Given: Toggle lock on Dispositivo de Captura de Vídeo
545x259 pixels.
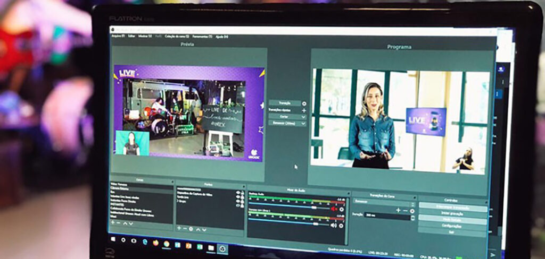Looking at the screenshot, I should point(242,197).
